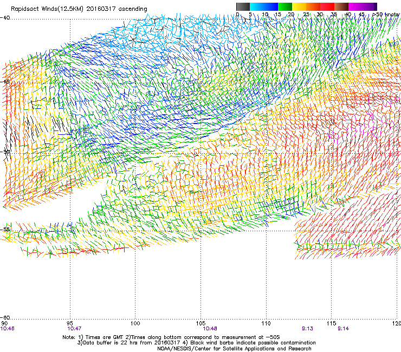Click the '45' legend speed label
Viewport: 401px width, 352px height.
click(361, 14)
